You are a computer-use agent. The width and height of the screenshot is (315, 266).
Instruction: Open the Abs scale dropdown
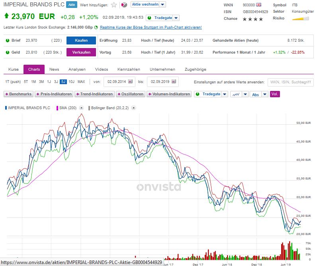click(259, 94)
